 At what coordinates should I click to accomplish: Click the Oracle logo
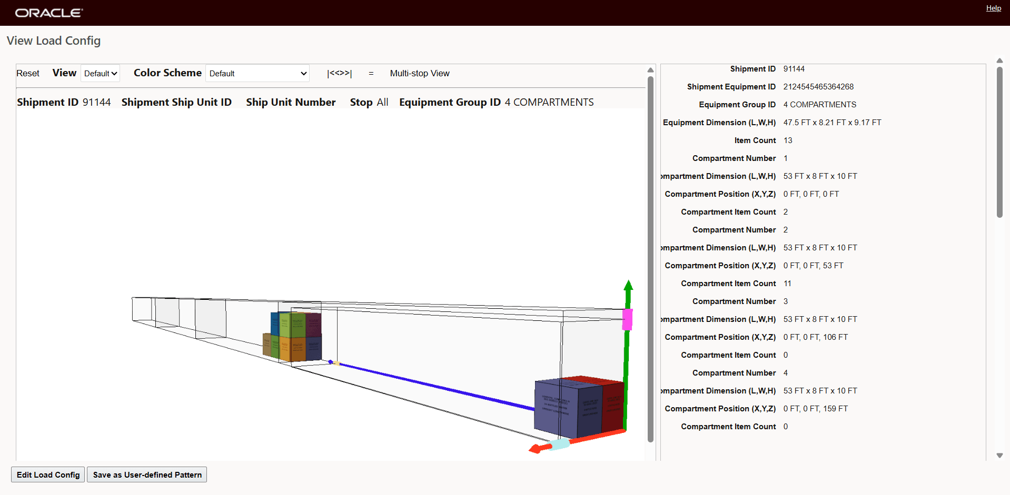click(49, 13)
